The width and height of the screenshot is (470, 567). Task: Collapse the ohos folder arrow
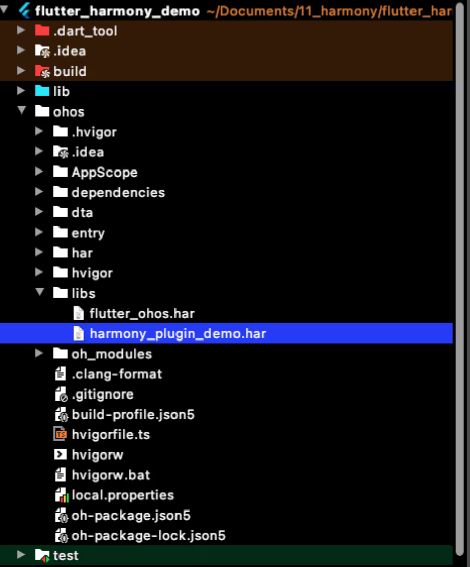[22, 110]
